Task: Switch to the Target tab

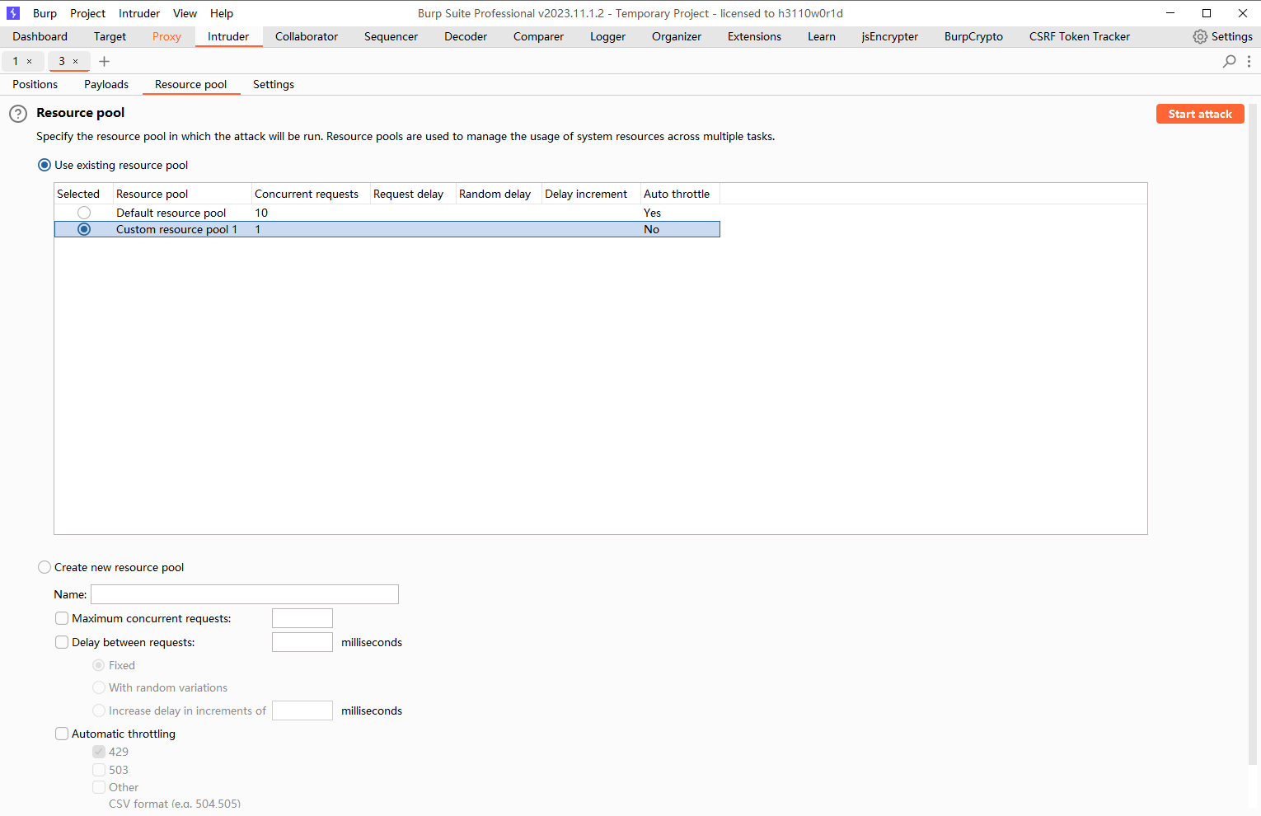Action: tap(110, 36)
